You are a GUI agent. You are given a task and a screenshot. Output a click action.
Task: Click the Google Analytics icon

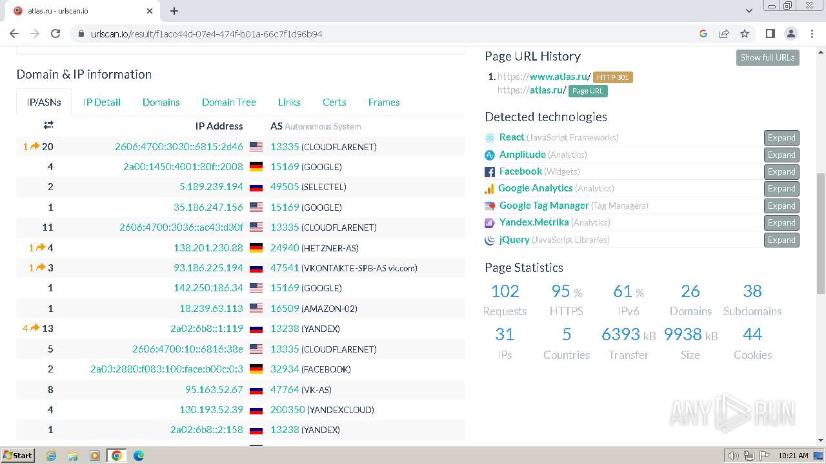490,189
